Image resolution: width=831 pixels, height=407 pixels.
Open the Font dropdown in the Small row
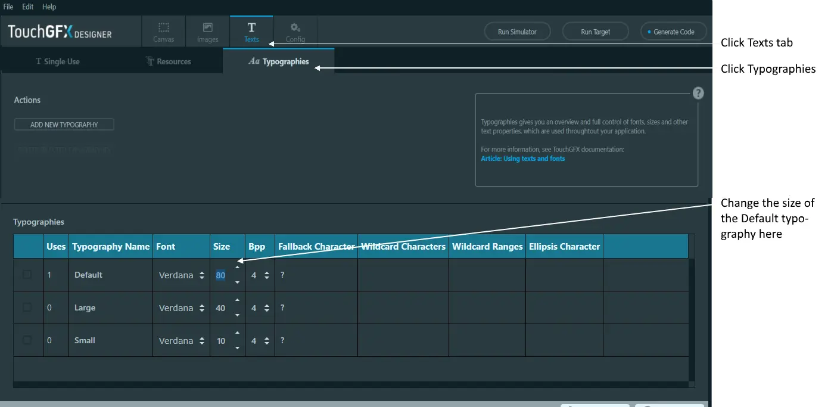tap(182, 341)
